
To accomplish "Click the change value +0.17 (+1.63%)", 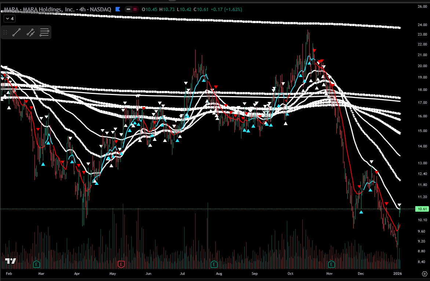I will click(226, 9).
